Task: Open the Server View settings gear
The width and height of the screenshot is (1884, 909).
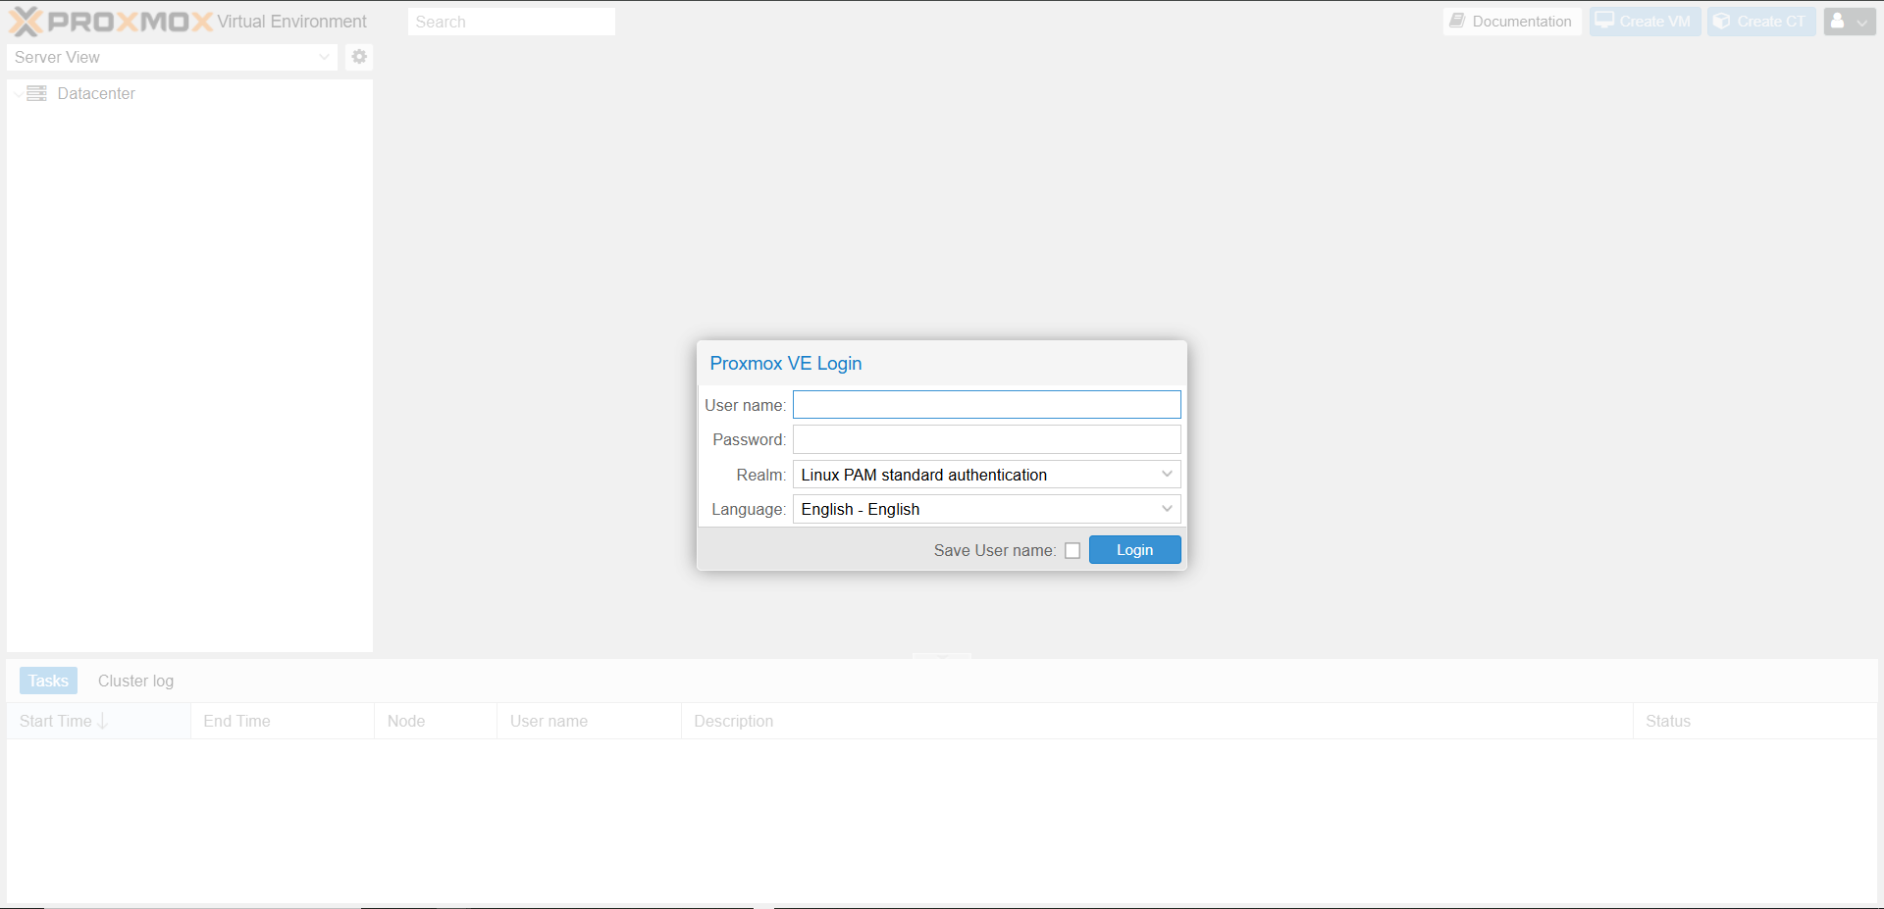Action: click(x=359, y=57)
